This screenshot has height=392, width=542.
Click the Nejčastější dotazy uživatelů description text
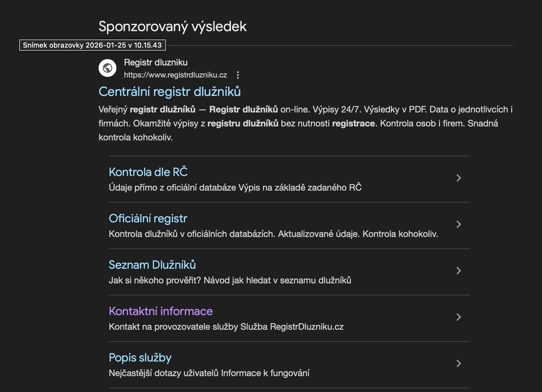(209, 373)
